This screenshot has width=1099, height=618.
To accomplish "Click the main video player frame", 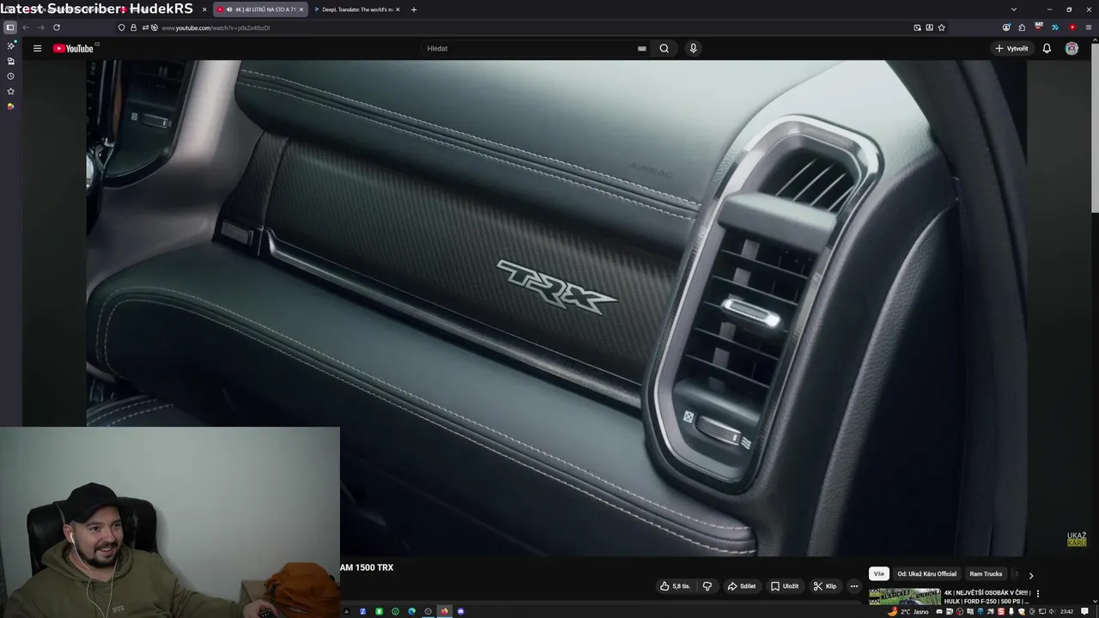I will pos(556,307).
